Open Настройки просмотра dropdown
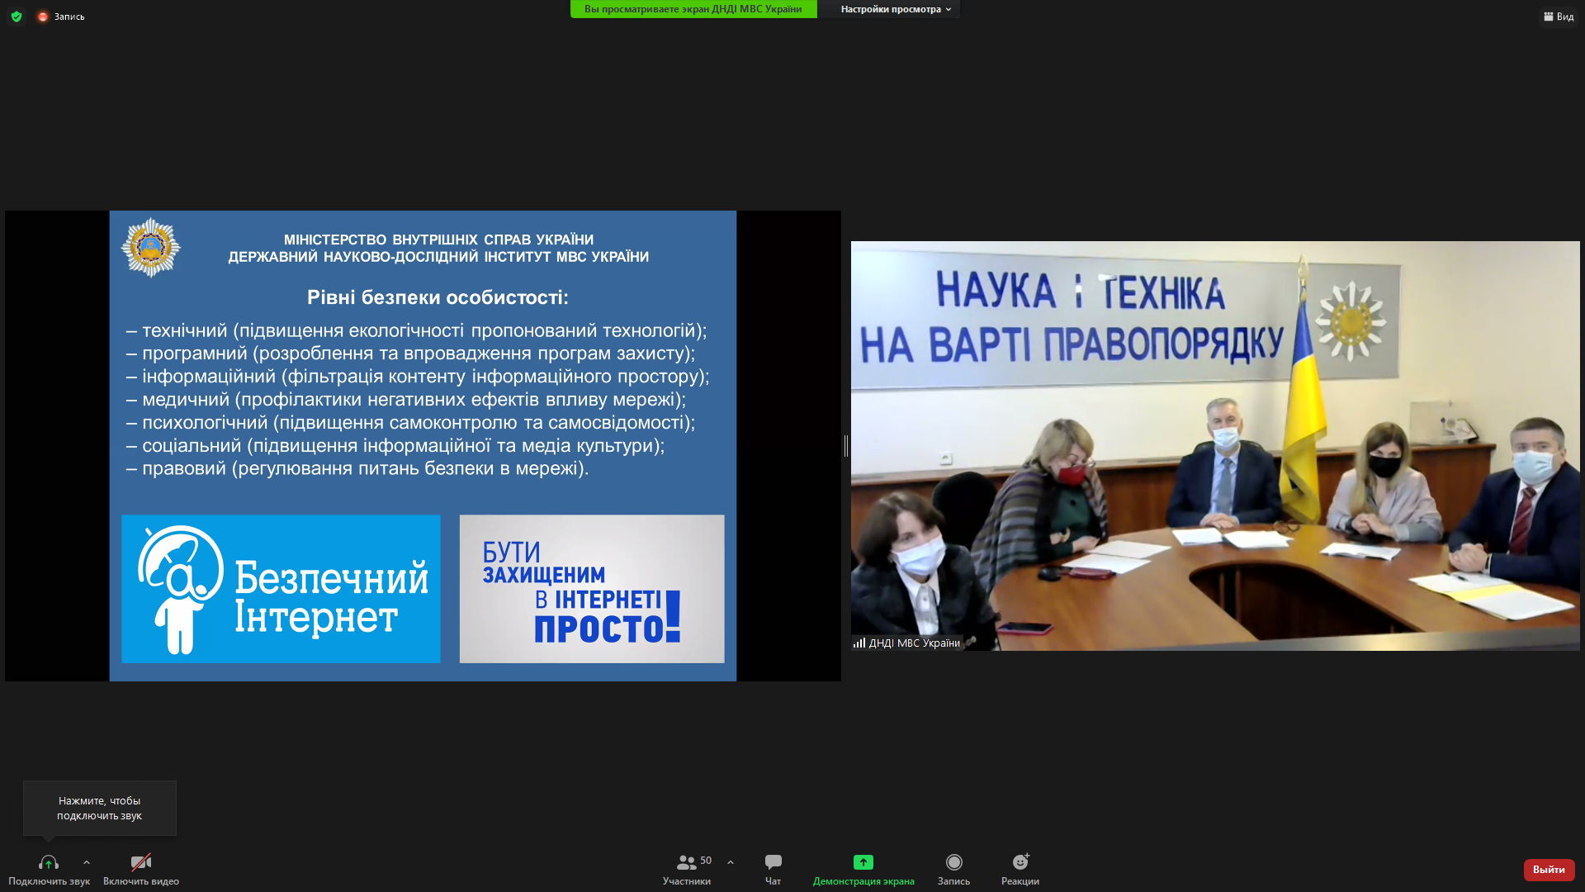 (896, 9)
